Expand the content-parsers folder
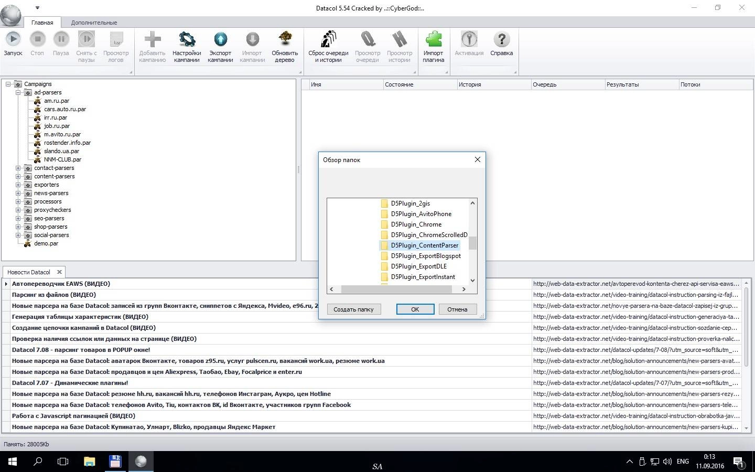The width and height of the screenshot is (755, 472). 18,176
